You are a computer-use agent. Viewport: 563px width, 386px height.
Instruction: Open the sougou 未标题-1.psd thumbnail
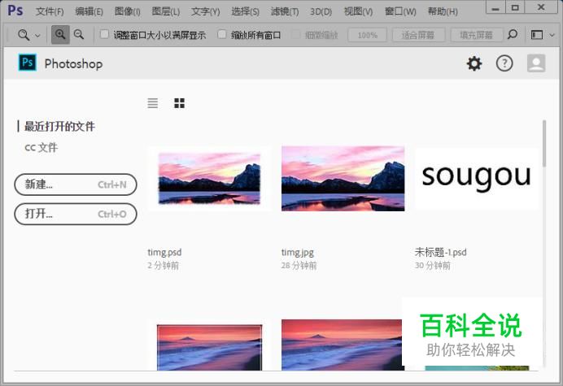coord(477,178)
